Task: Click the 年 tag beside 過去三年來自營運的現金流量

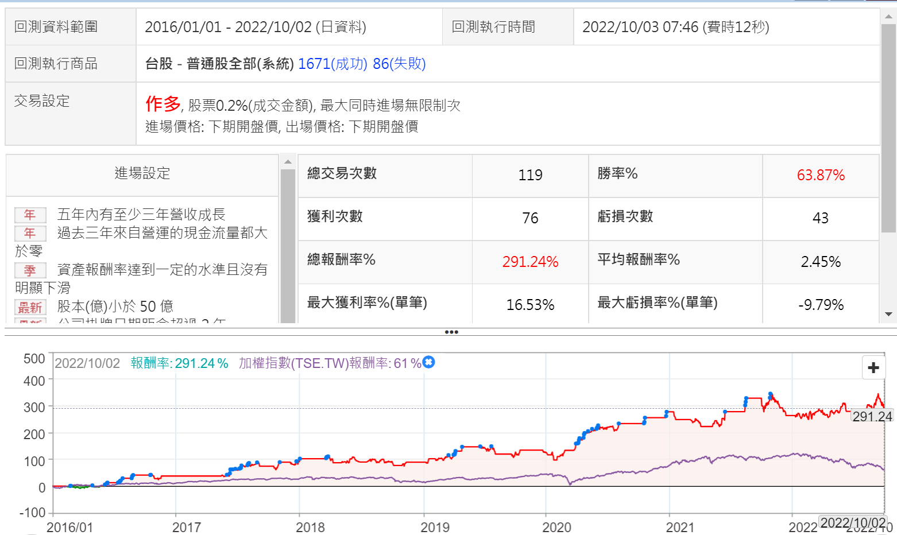Action: 30,233
